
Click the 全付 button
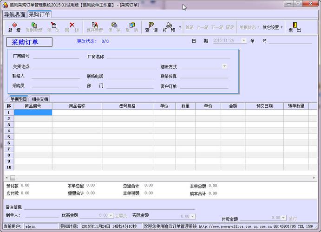(x=293, y=218)
